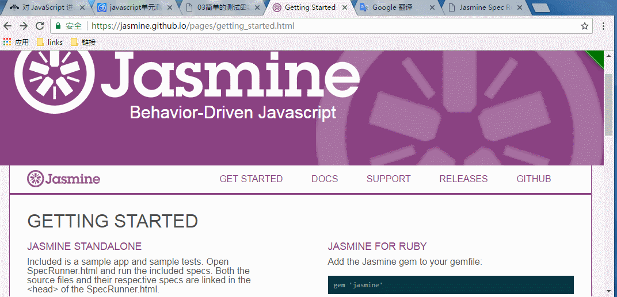Click the JASMINE STANDALONE heading
617x297 pixels.
[x=84, y=246]
